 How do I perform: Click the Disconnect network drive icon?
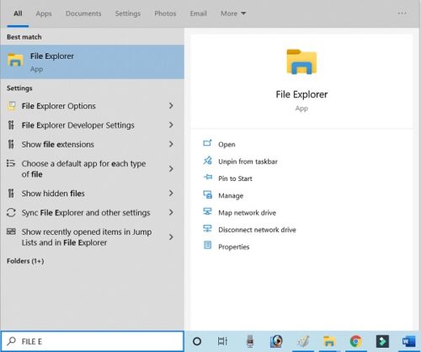pos(208,228)
